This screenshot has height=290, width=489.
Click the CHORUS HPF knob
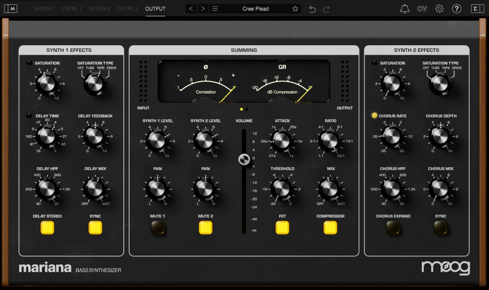coord(393,189)
